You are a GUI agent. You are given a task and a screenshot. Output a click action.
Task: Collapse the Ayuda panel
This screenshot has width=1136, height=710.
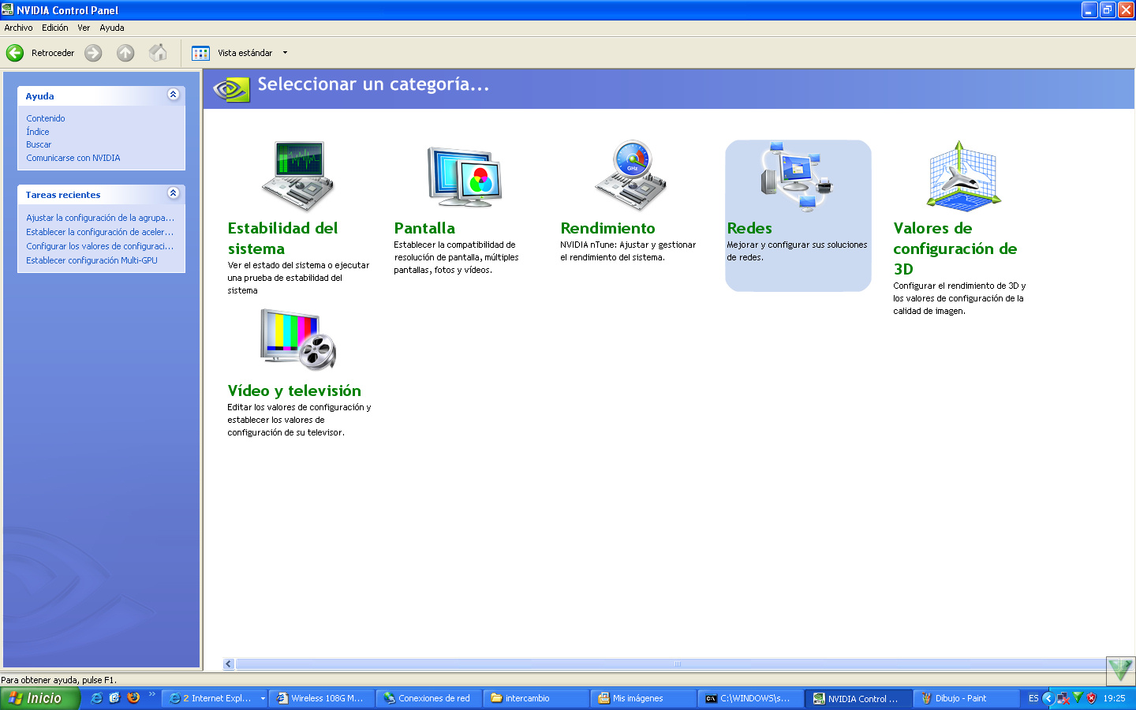tap(174, 95)
